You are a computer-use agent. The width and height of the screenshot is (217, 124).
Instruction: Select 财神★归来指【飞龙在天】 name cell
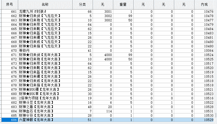tap(45, 46)
